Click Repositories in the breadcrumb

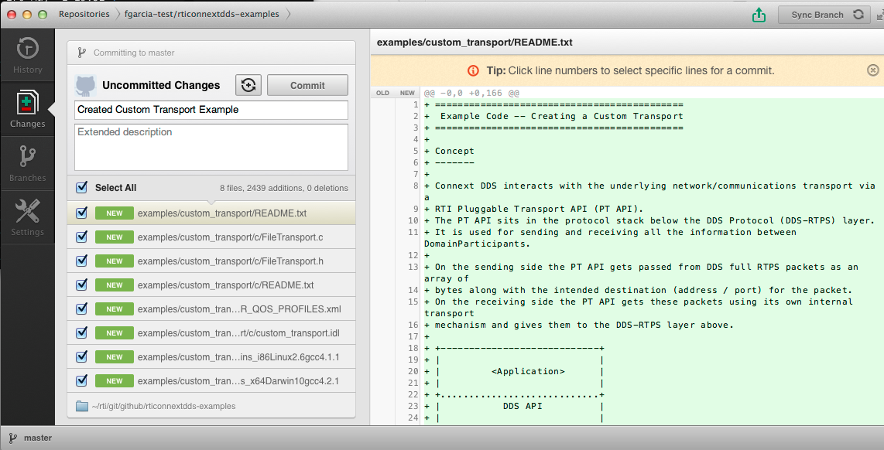click(84, 14)
